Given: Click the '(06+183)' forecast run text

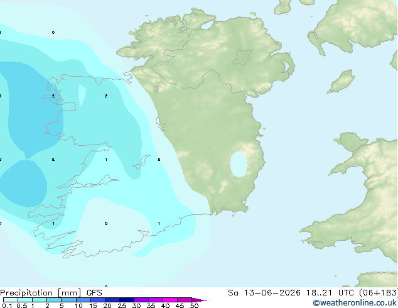Looking at the screenshot, I should pyautogui.click(x=378, y=293).
